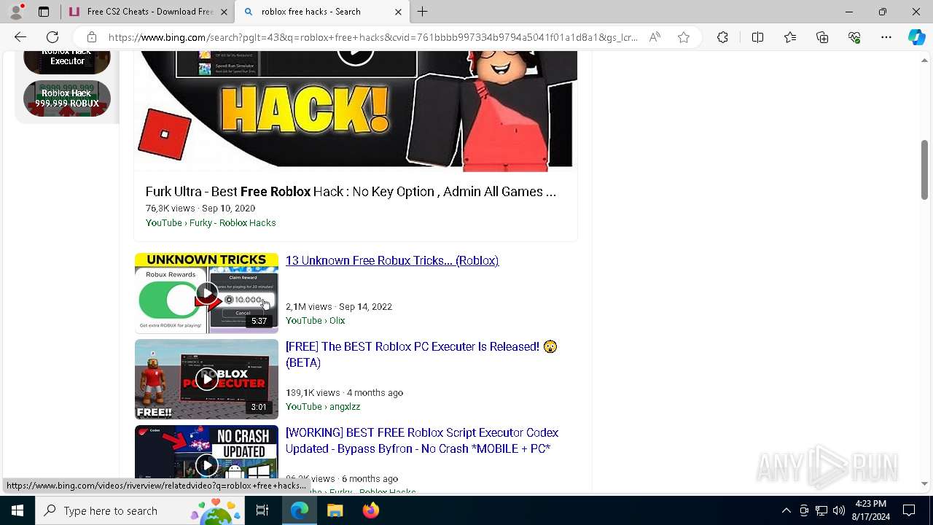Screen dimensions: 933x525
Task: Launch Firefox from the taskbar
Action: [x=370, y=510]
